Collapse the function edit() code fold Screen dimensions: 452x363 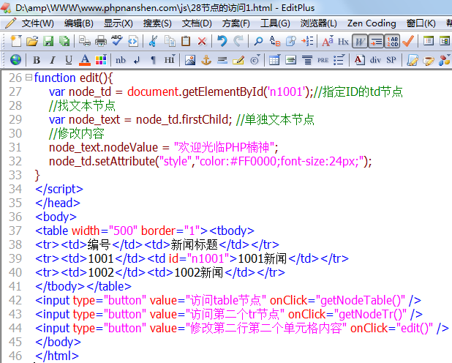coord(29,77)
